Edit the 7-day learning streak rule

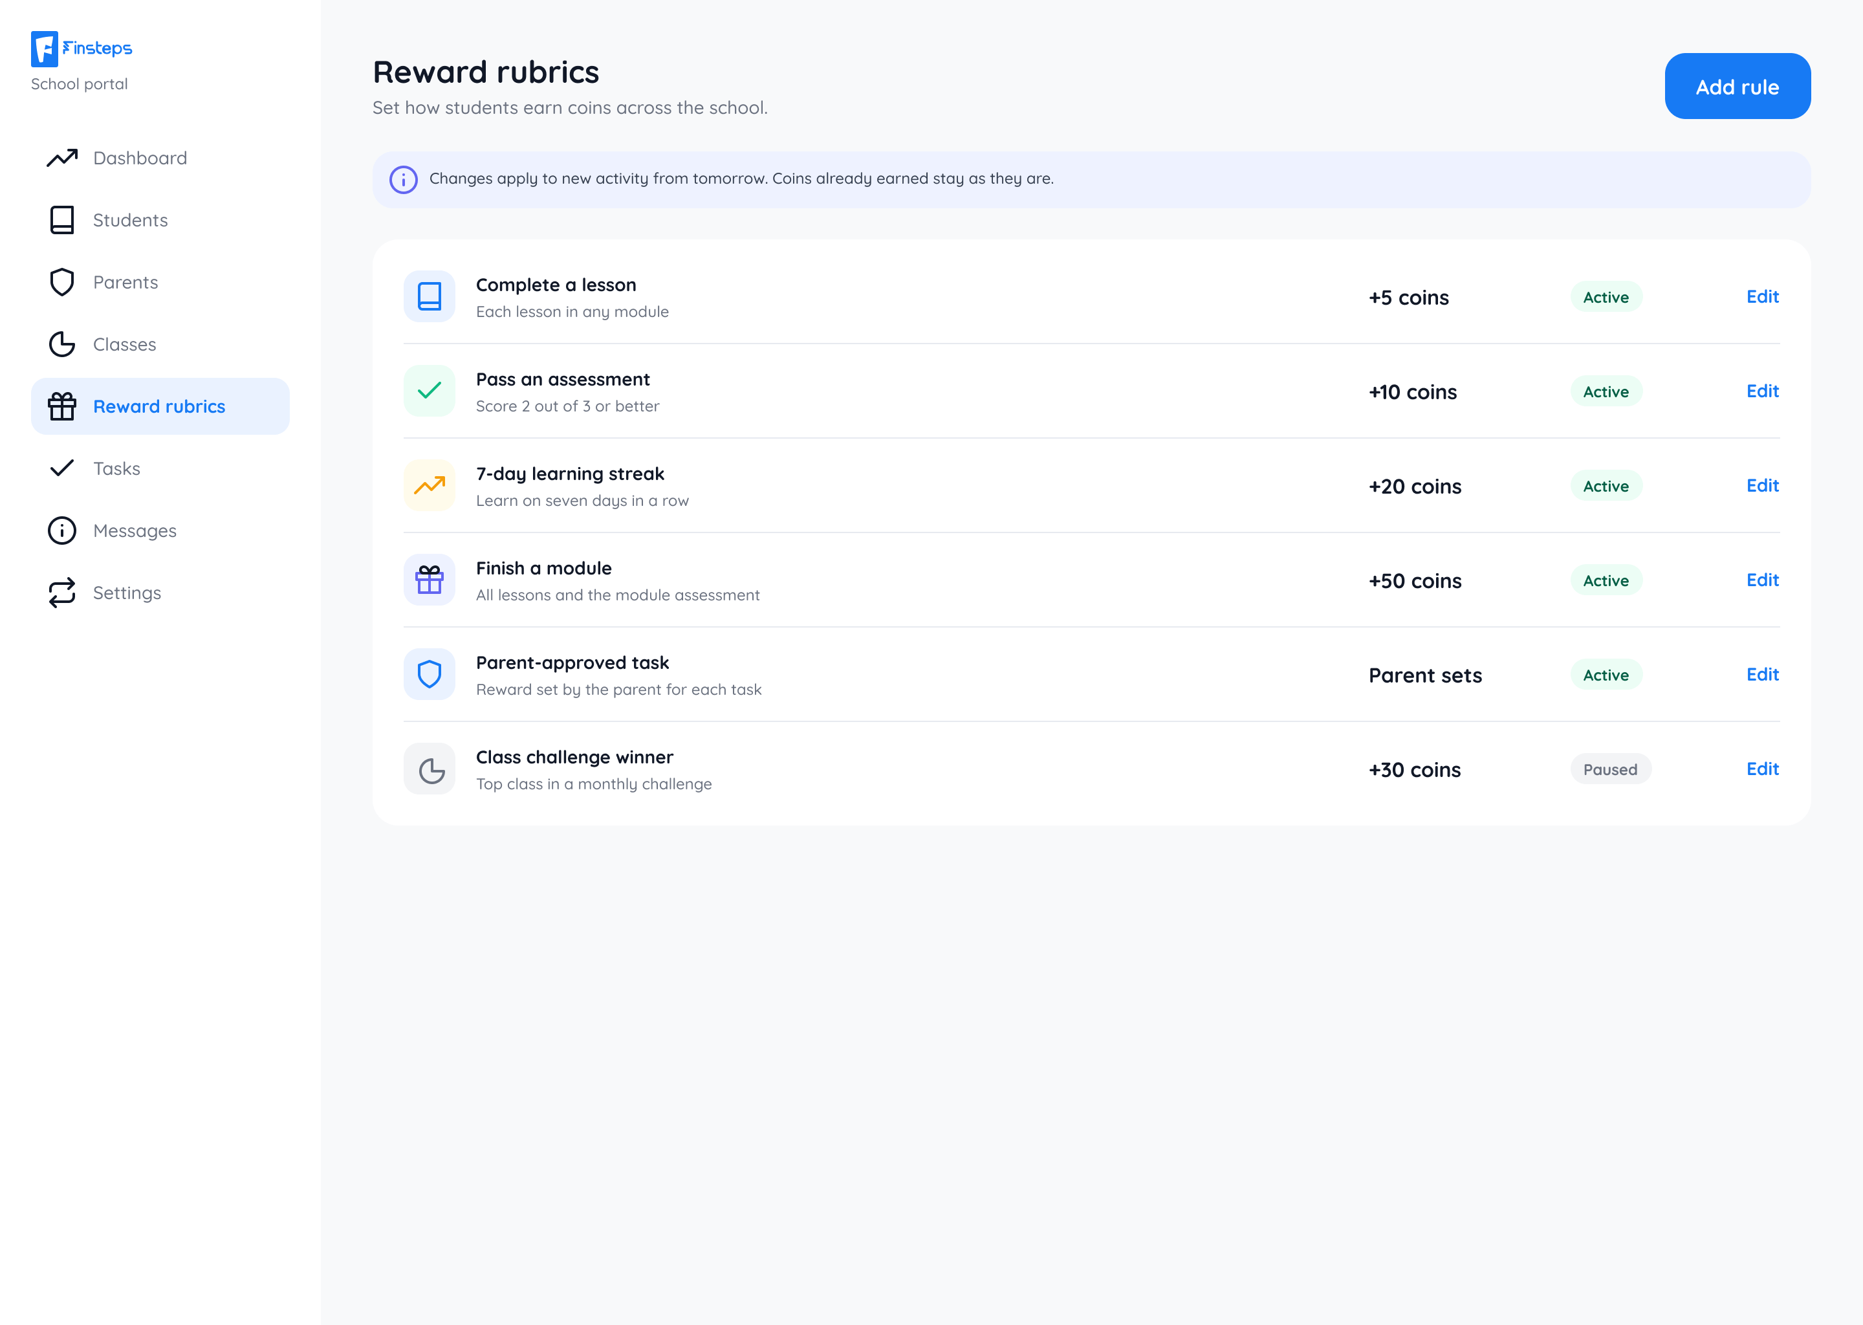[x=1762, y=485]
